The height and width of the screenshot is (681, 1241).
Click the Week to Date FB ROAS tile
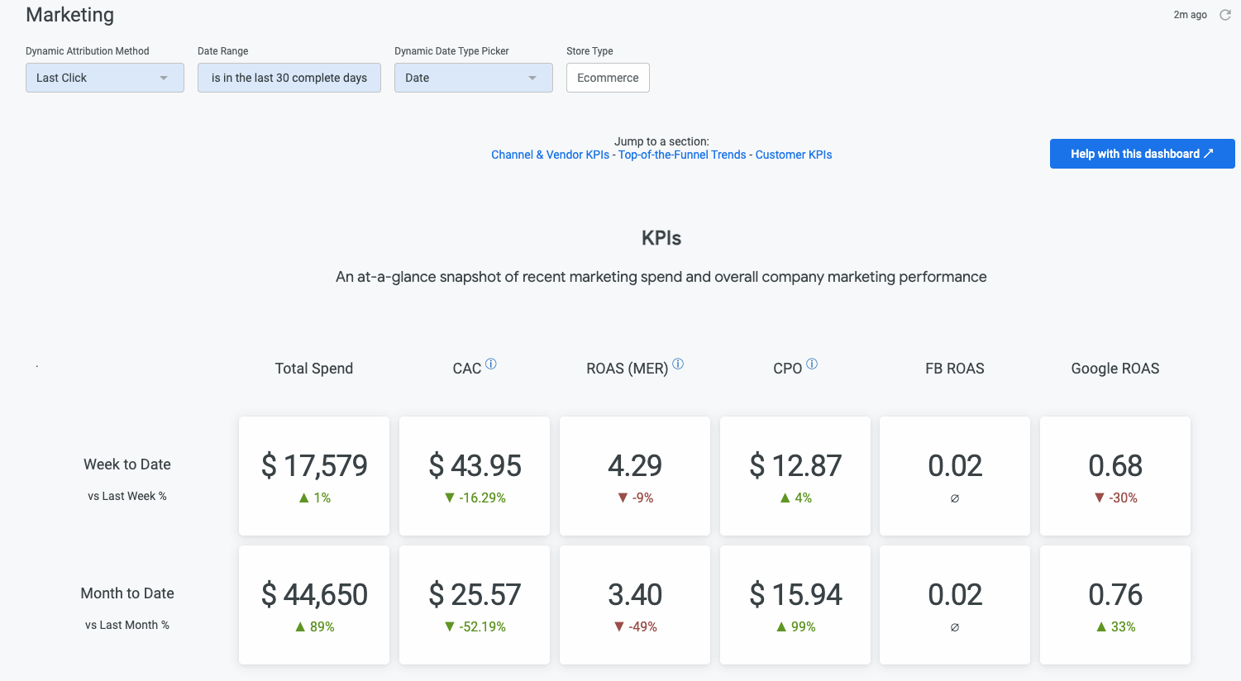coord(955,475)
